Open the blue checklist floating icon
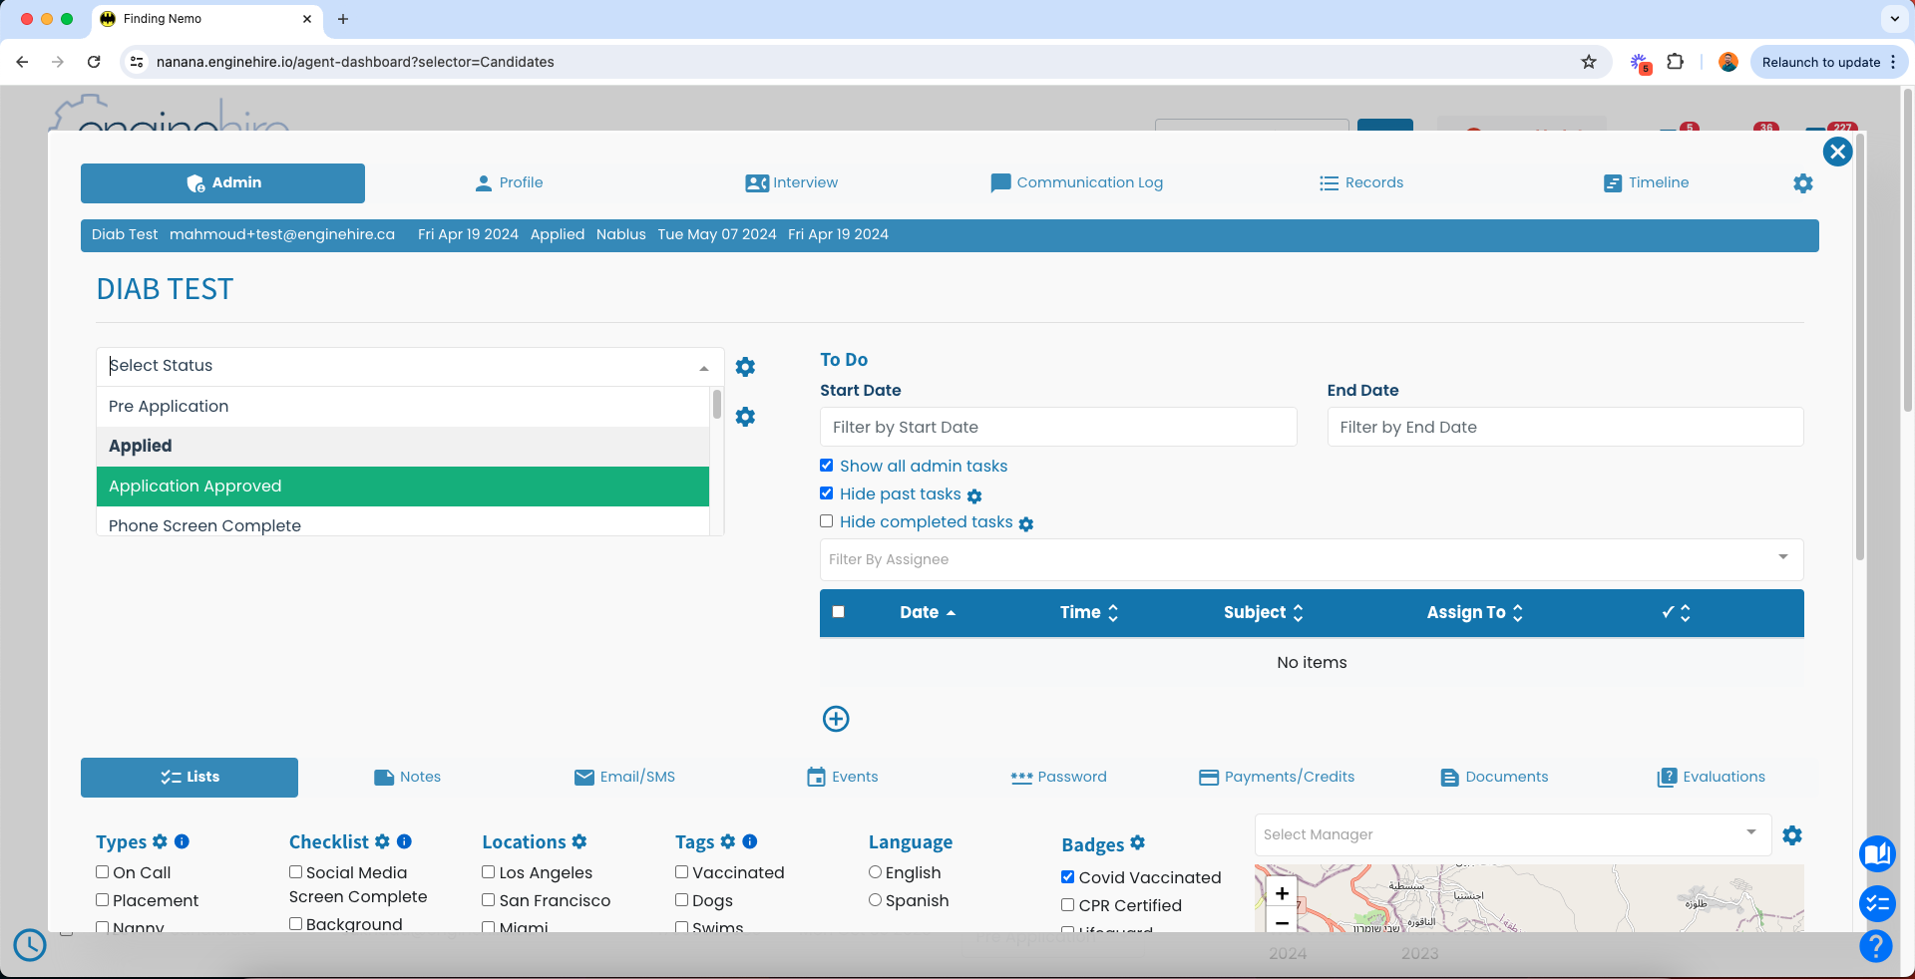Image resolution: width=1915 pixels, height=979 pixels. (x=1877, y=903)
